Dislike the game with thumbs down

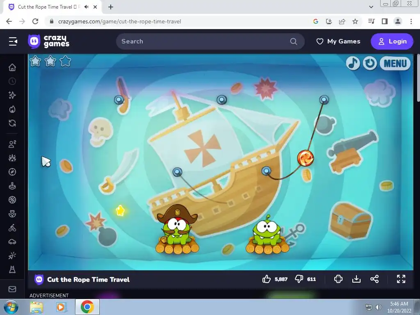coord(299,279)
